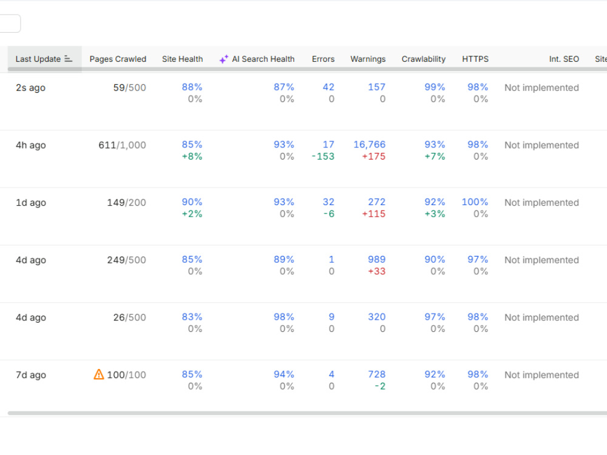This screenshot has width=607, height=455.
Task: Click the orange warning icon beside 100/100
Action: pyautogui.click(x=99, y=374)
